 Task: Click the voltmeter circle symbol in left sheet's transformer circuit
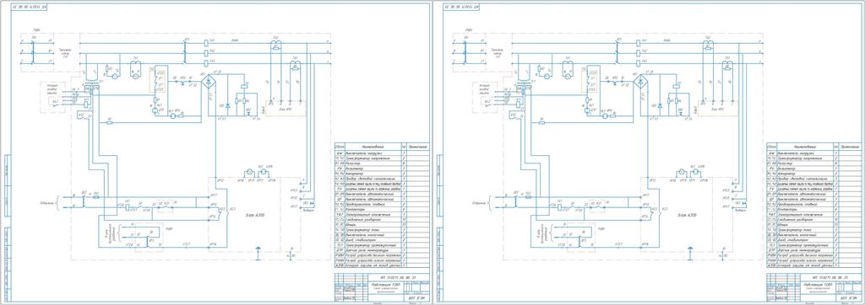(114, 76)
